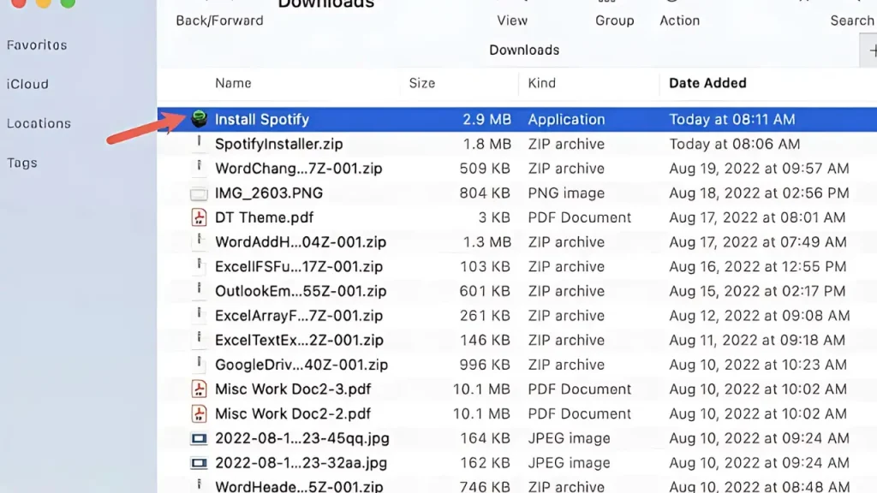The width and height of the screenshot is (877, 493).
Task: Click Aug 15, 2022 at 02:17 PM date
Action: click(x=757, y=291)
